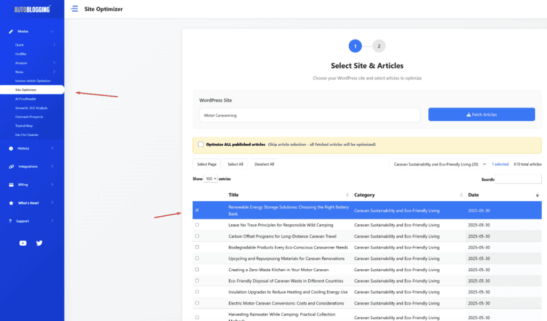Image resolution: width=547 pixels, height=321 pixels.
Task: Click the Deselect All button
Action: click(x=264, y=165)
